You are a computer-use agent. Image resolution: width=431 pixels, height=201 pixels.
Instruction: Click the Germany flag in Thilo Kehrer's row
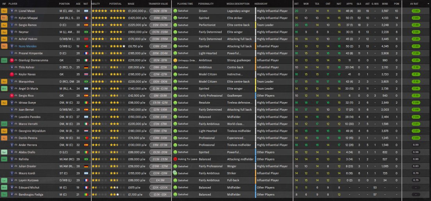coord(86,67)
